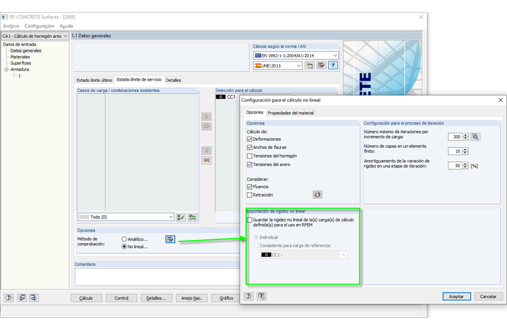Click new national annex icon
Screen dimensions: 507x330
pos(310,65)
